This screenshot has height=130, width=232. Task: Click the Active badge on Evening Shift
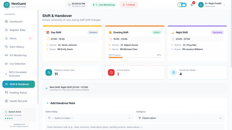point(157,32)
